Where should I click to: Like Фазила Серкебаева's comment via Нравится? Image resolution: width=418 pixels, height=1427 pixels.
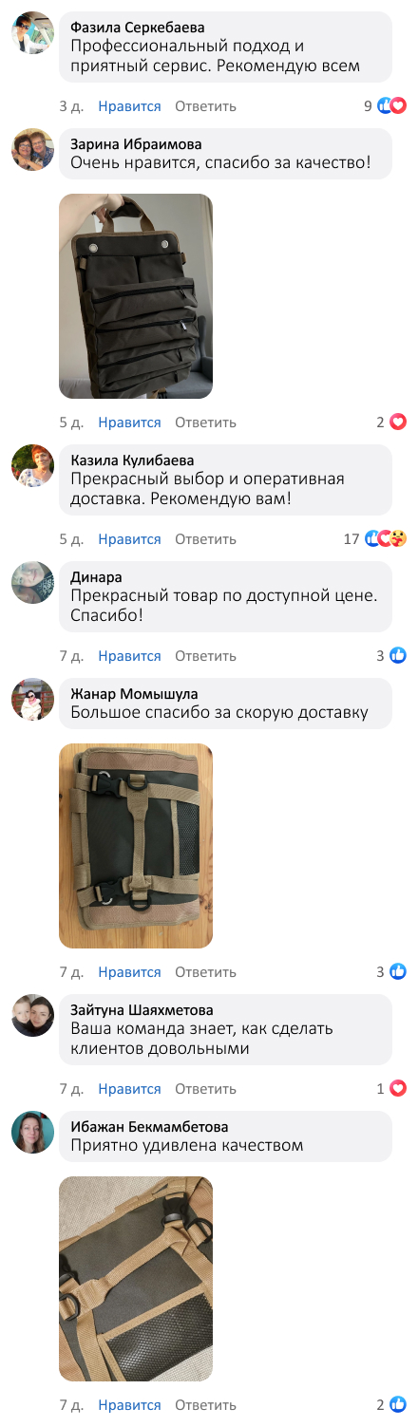pyautogui.click(x=129, y=106)
